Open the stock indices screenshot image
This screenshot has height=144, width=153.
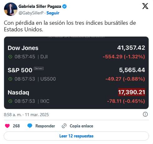point(76,73)
